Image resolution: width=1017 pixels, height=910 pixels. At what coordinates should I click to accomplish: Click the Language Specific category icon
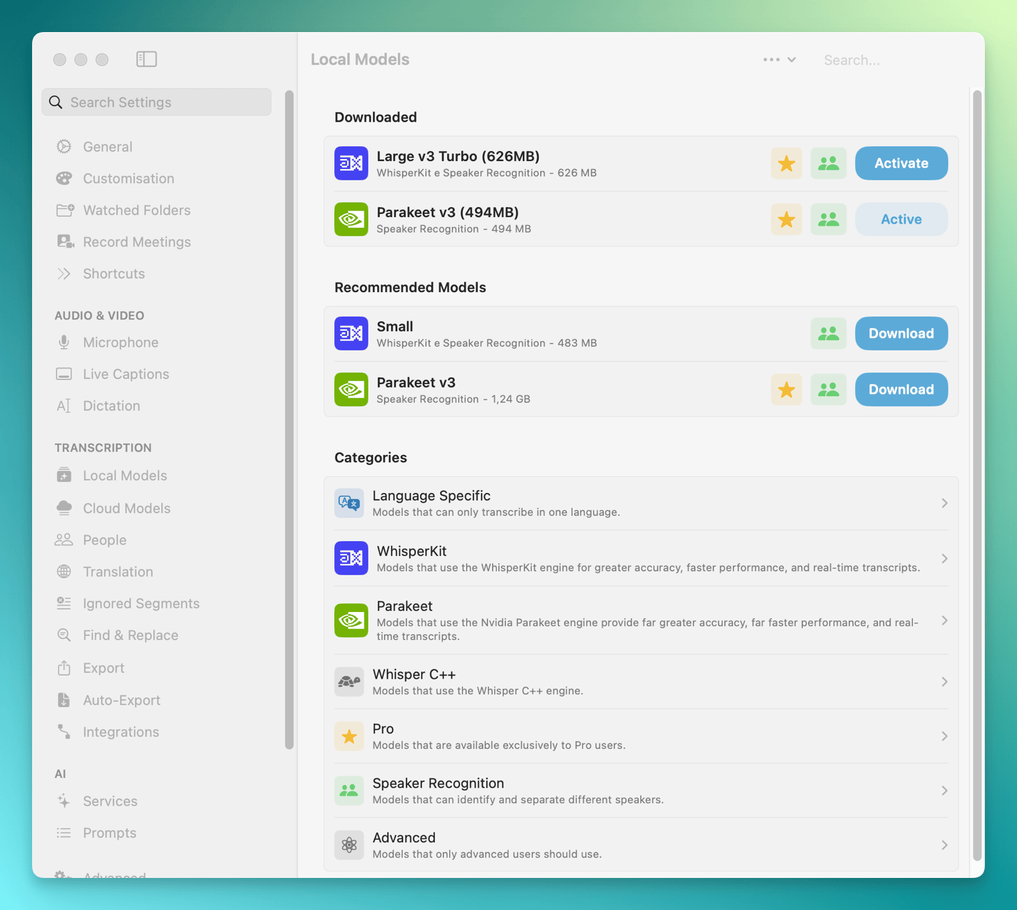349,503
